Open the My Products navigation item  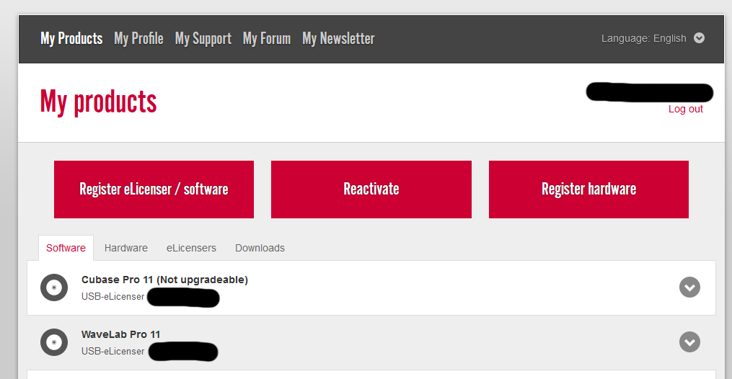(71, 39)
